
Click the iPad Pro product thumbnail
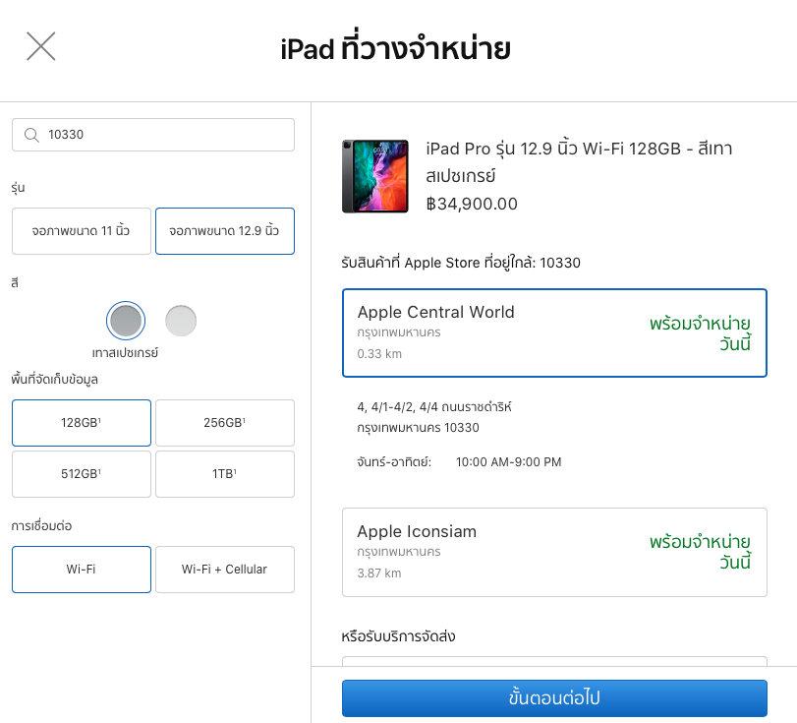coord(374,176)
